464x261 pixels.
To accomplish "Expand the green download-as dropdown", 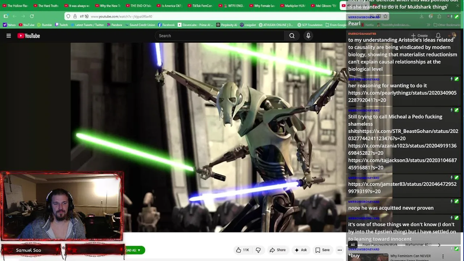I will pyautogui.click(x=134, y=250).
